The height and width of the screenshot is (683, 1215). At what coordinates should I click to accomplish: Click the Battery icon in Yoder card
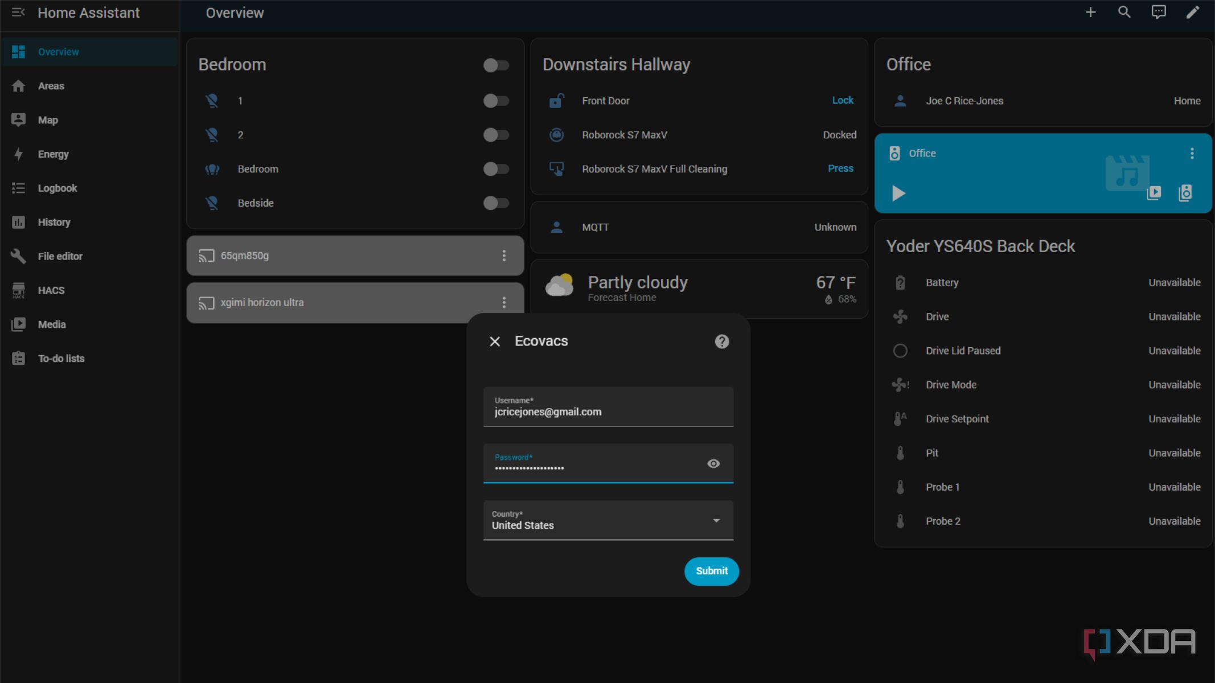[x=900, y=283]
